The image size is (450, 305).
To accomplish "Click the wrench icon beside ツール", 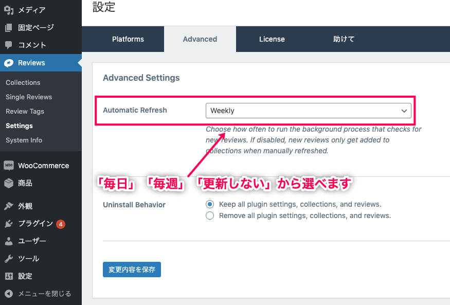I will pos(9,259).
